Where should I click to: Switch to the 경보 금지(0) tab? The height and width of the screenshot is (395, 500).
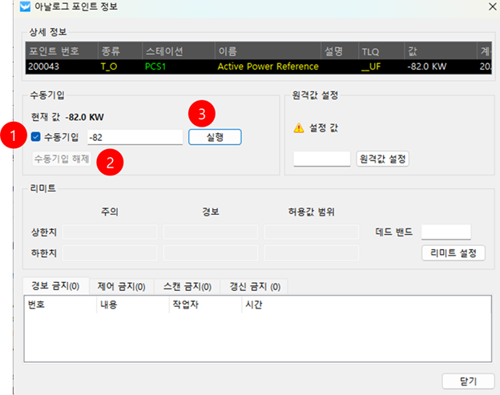[x=54, y=286]
